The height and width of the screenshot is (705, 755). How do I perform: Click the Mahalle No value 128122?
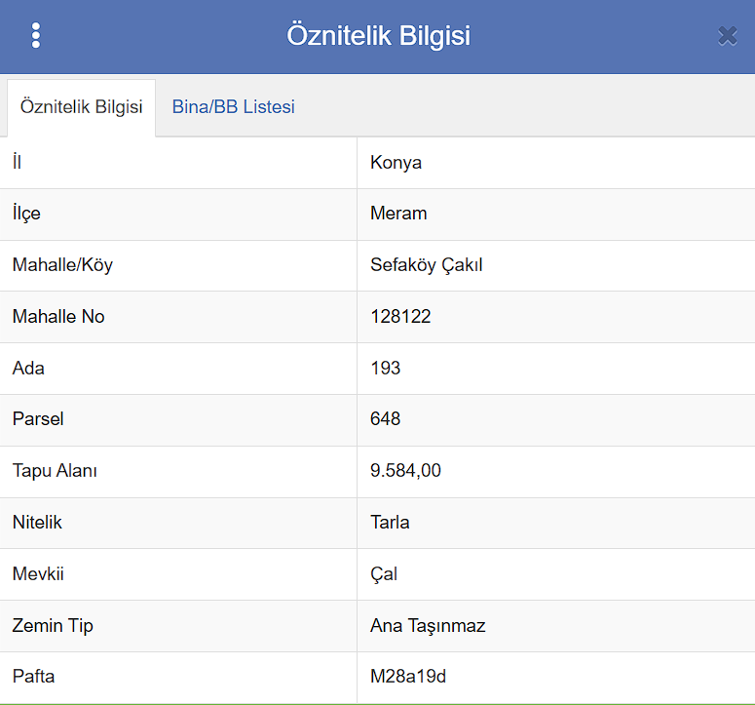coord(400,317)
